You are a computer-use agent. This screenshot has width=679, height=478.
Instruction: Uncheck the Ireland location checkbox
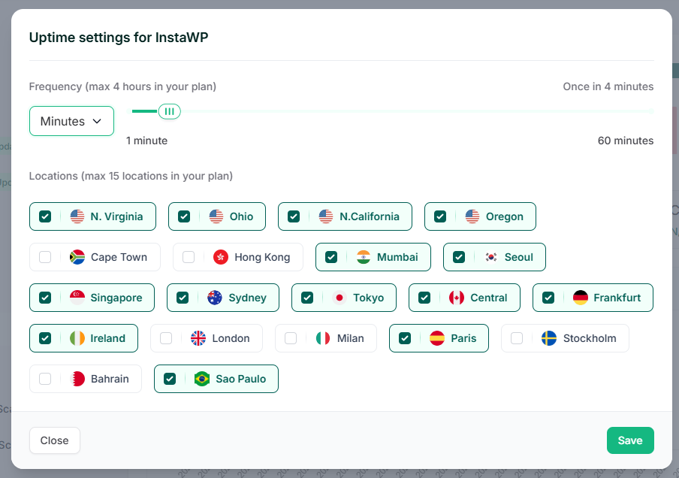[45, 338]
